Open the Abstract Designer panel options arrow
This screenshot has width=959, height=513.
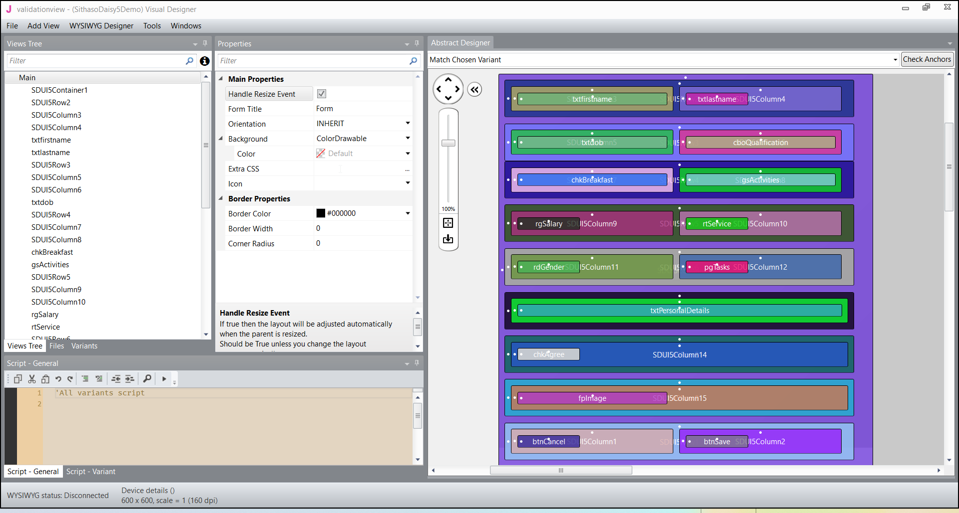[950, 43]
